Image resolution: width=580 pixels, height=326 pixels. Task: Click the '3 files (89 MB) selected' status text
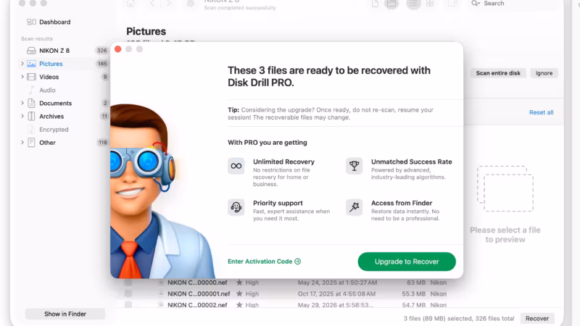tap(438, 318)
